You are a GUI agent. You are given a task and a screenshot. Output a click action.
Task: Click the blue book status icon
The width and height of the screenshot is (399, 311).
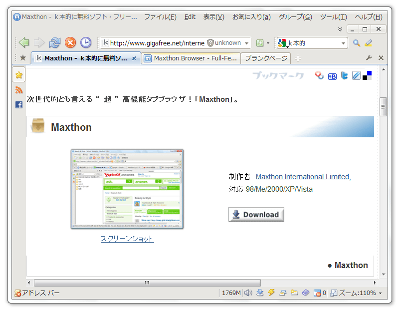[306, 293]
